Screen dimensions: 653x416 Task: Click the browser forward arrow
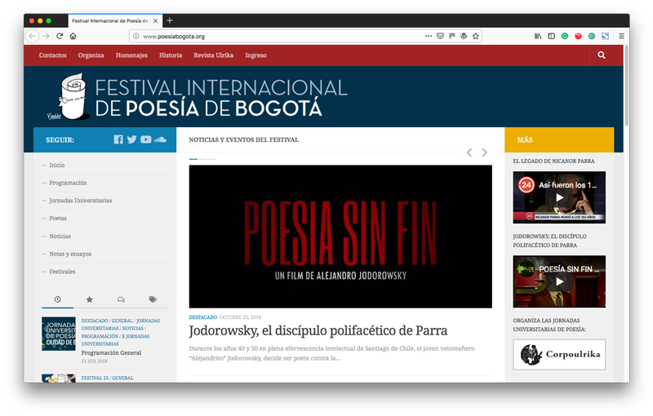point(47,36)
